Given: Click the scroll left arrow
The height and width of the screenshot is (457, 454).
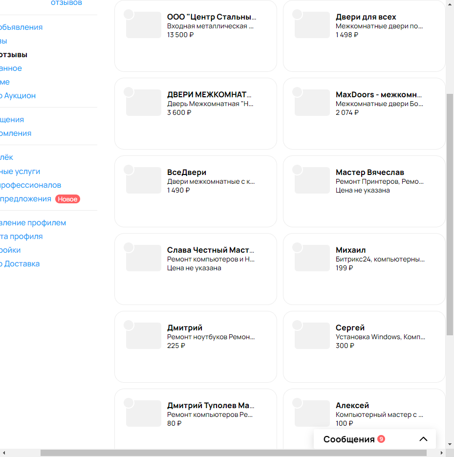Looking at the screenshot, I should click(4, 453).
